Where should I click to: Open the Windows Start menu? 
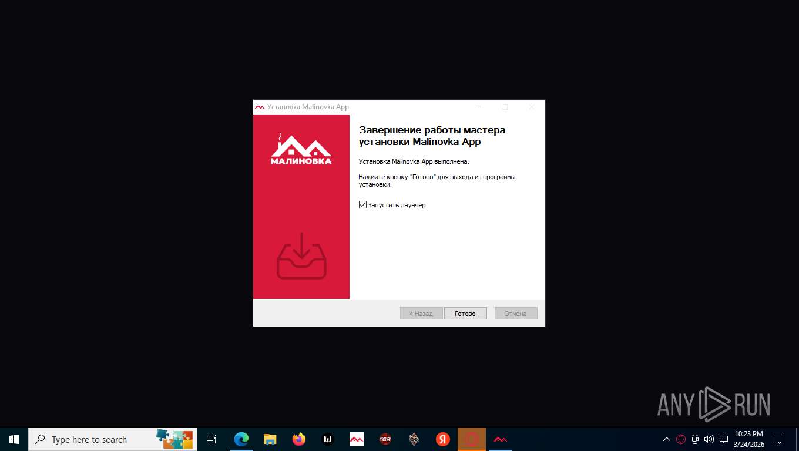click(x=14, y=439)
